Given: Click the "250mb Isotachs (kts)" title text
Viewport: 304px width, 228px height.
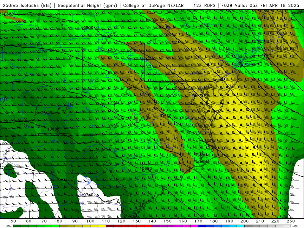Looking at the screenshot, I should click(x=27, y=5).
